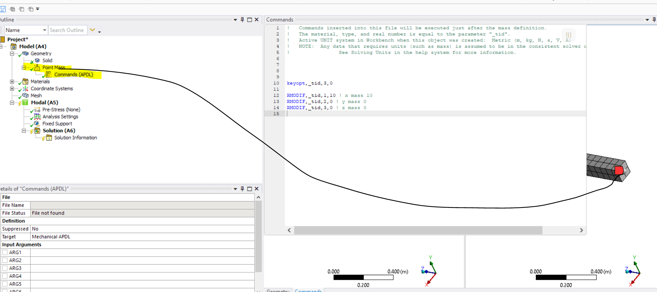Open the Analysis Settings icon
The width and height of the screenshot is (657, 292).
point(37,117)
